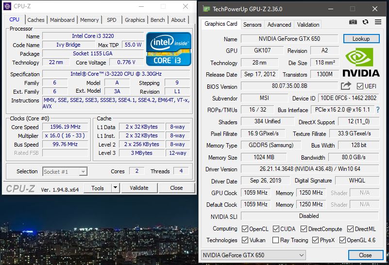Open the Socket #1 selection dropdown
389x265 pixels.
65,171
